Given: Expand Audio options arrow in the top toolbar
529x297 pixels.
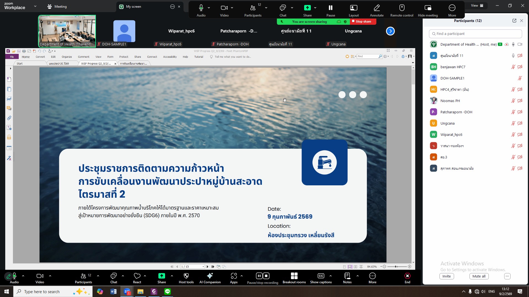Looking at the screenshot, I should [x=209, y=8].
